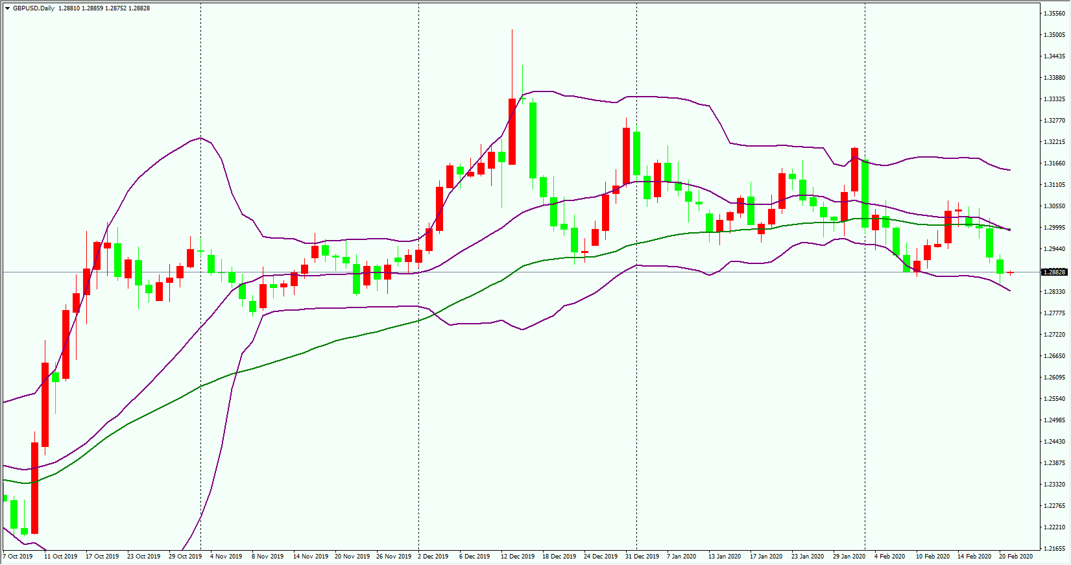The image size is (1071, 565).
Task: Click the 17 Oct 2019 date label
Action: [x=102, y=556]
